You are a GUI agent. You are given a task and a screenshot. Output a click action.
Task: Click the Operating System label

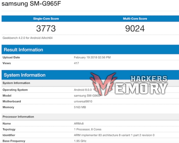point(15,90)
